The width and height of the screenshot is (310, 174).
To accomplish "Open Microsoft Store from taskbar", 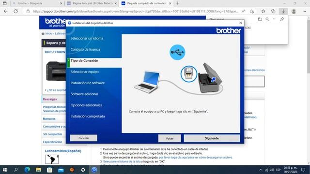I will coord(49,170).
